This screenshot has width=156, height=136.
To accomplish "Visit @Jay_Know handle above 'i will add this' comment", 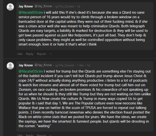I will point(43,6).
